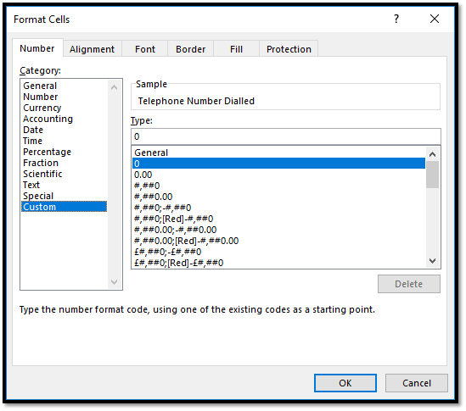Pick the #,##0;[Red]-#,##0 format code
Screen dimensions: 466x411
pyautogui.click(x=278, y=219)
